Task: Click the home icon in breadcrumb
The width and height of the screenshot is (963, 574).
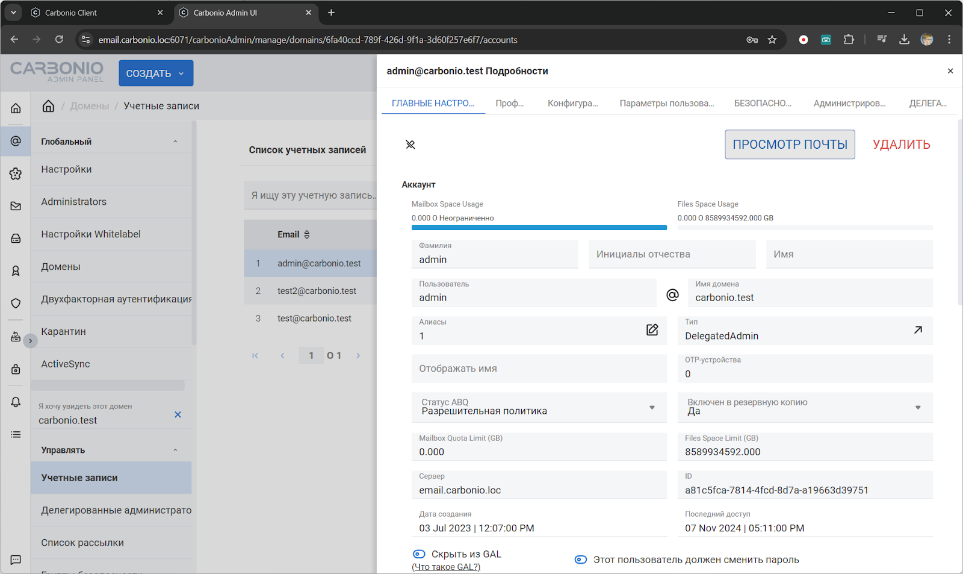Action: (x=48, y=106)
